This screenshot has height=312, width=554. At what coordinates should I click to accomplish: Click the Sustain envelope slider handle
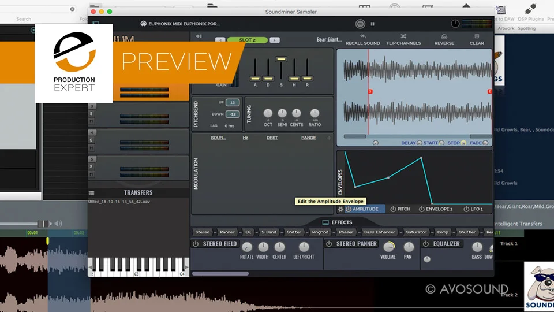click(x=281, y=59)
